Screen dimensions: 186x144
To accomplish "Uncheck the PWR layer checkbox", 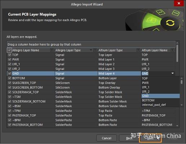I will pyautogui.click(x=9, y=59).
